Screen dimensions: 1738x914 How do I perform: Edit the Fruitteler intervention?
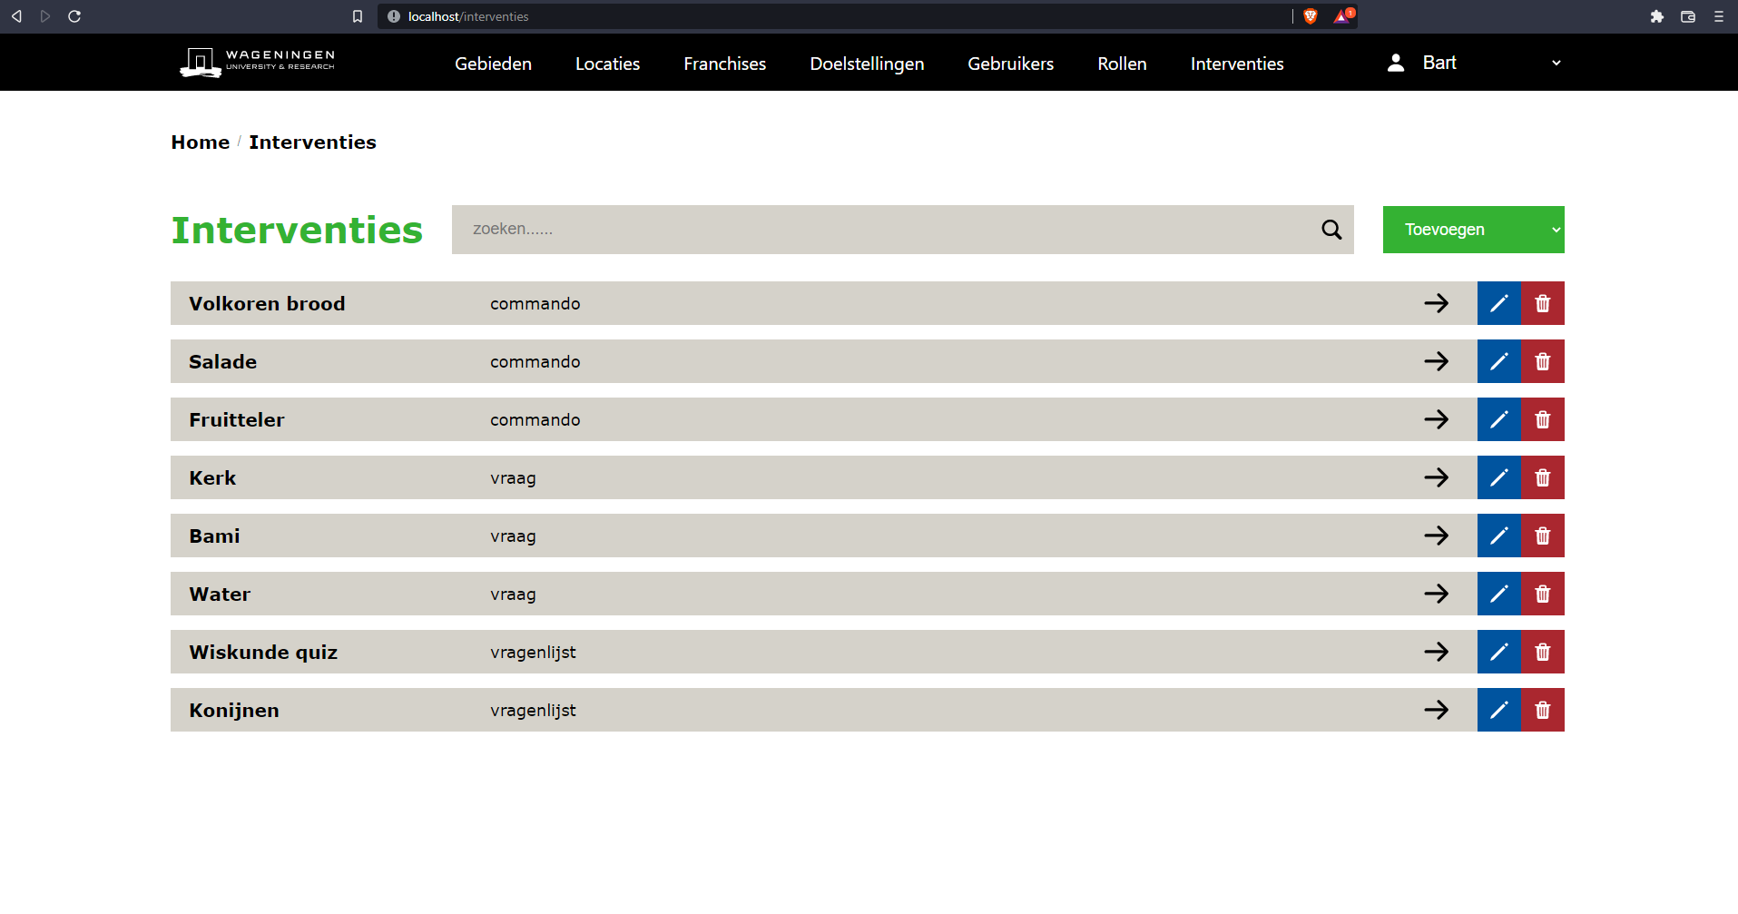click(x=1498, y=419)
